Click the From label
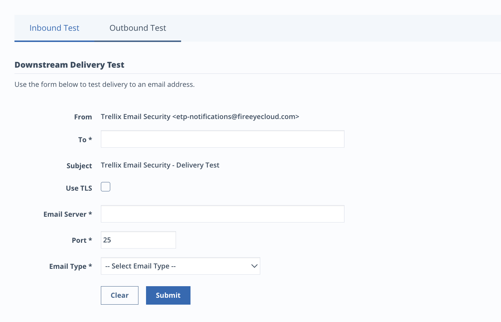 (83, 117)
